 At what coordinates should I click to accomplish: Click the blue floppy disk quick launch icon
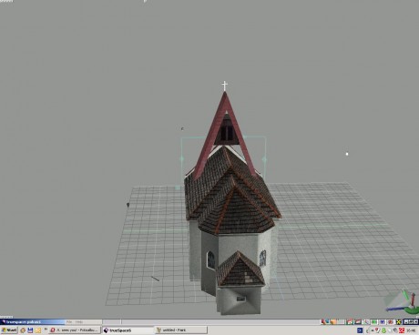[x=30, y=330]
